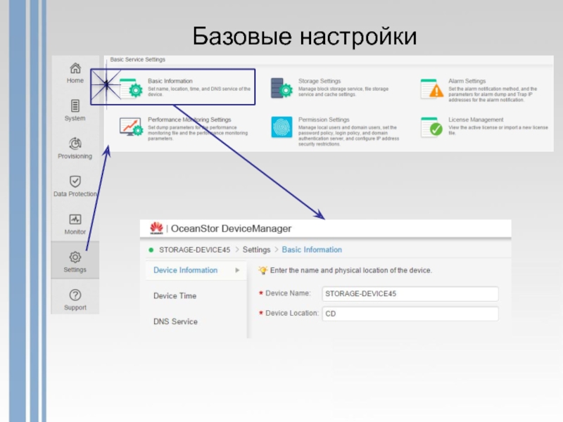Click STORAGE-DEVICE45 in the breadcrumb
563x422 pixels.
(195, 250)
